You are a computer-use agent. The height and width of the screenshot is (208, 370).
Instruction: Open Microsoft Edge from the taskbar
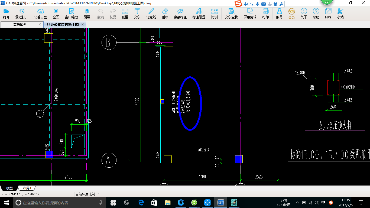[141, 203]
